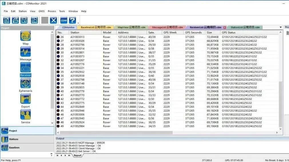Click the blue X toolbar icon
The height and width of the screenshot is (162, 289).
point(53,20)
